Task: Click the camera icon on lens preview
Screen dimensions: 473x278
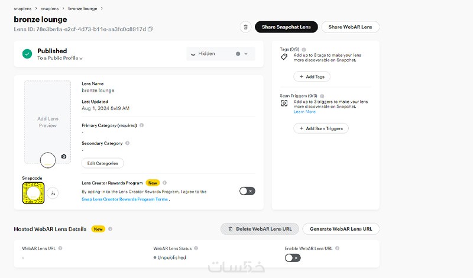Action: click(x=64, y=156)
